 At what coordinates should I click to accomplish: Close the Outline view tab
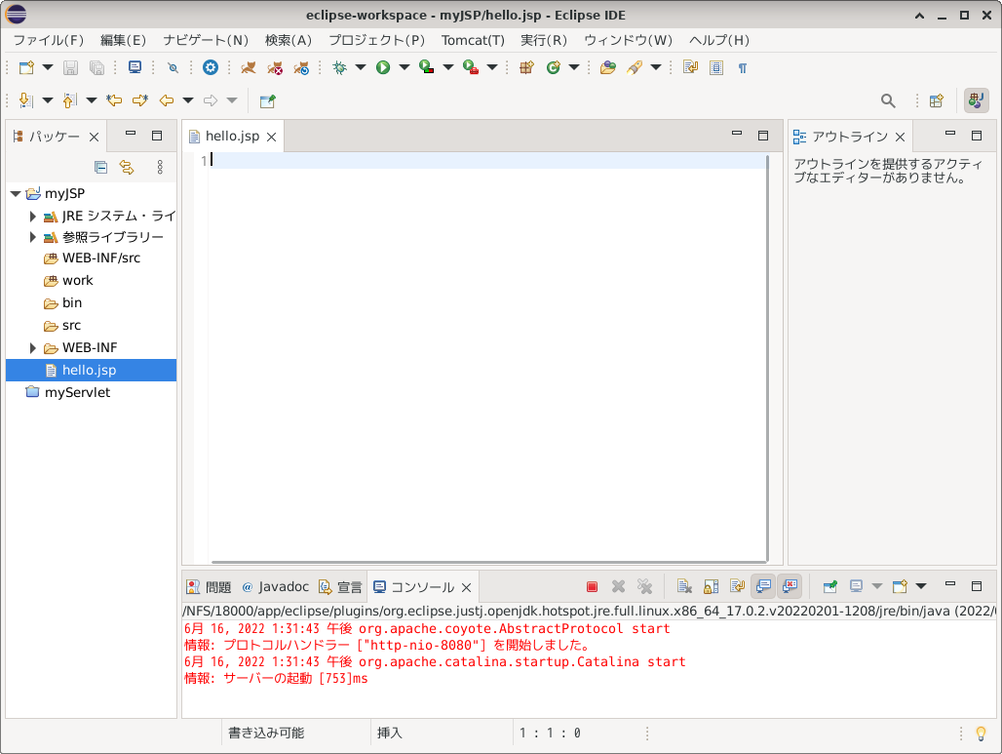pos(901,137)
